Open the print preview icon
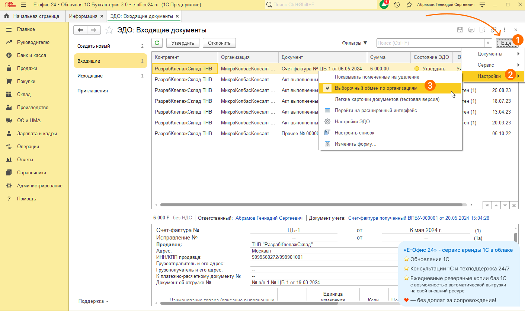Image resolution: width=525 pixels, height=311 pixels. (483, 30)
